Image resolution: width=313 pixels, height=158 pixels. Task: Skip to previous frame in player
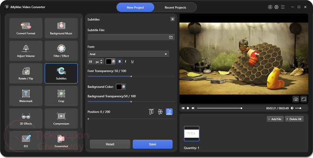(x=183, y=108)
